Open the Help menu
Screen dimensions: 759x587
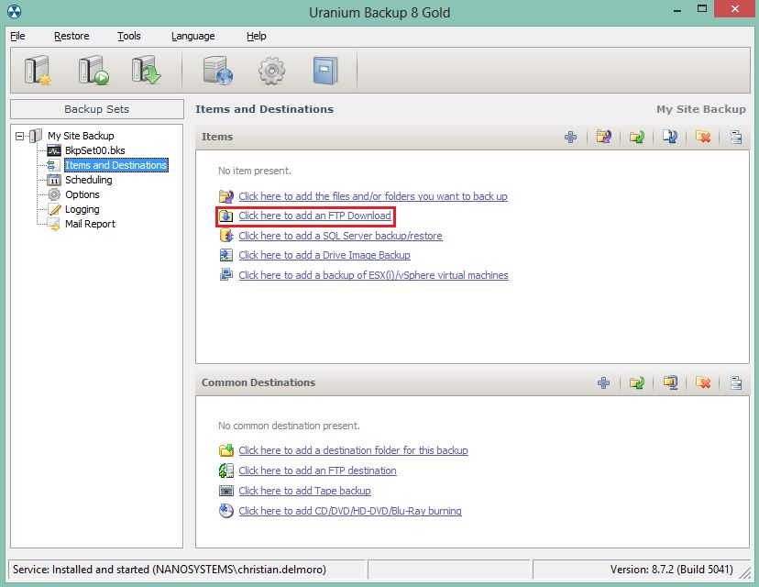(256, 36)
